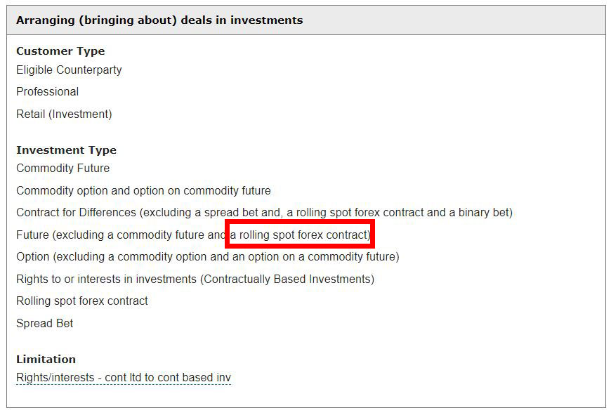Click the 'Future (excluding a commodity future' text
The width and height of the screenshot is (611, 415).
(x=110, y=235)
